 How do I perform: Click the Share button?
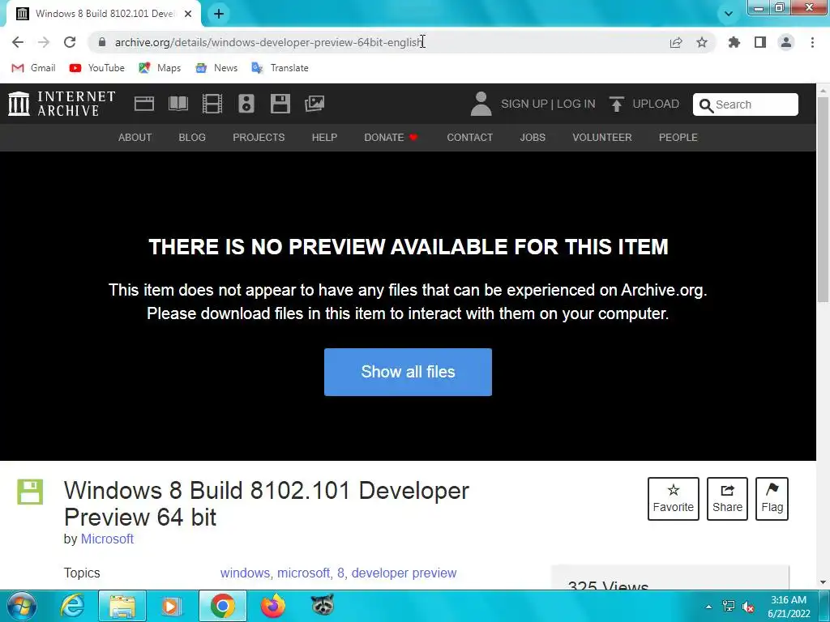[727, 499]
